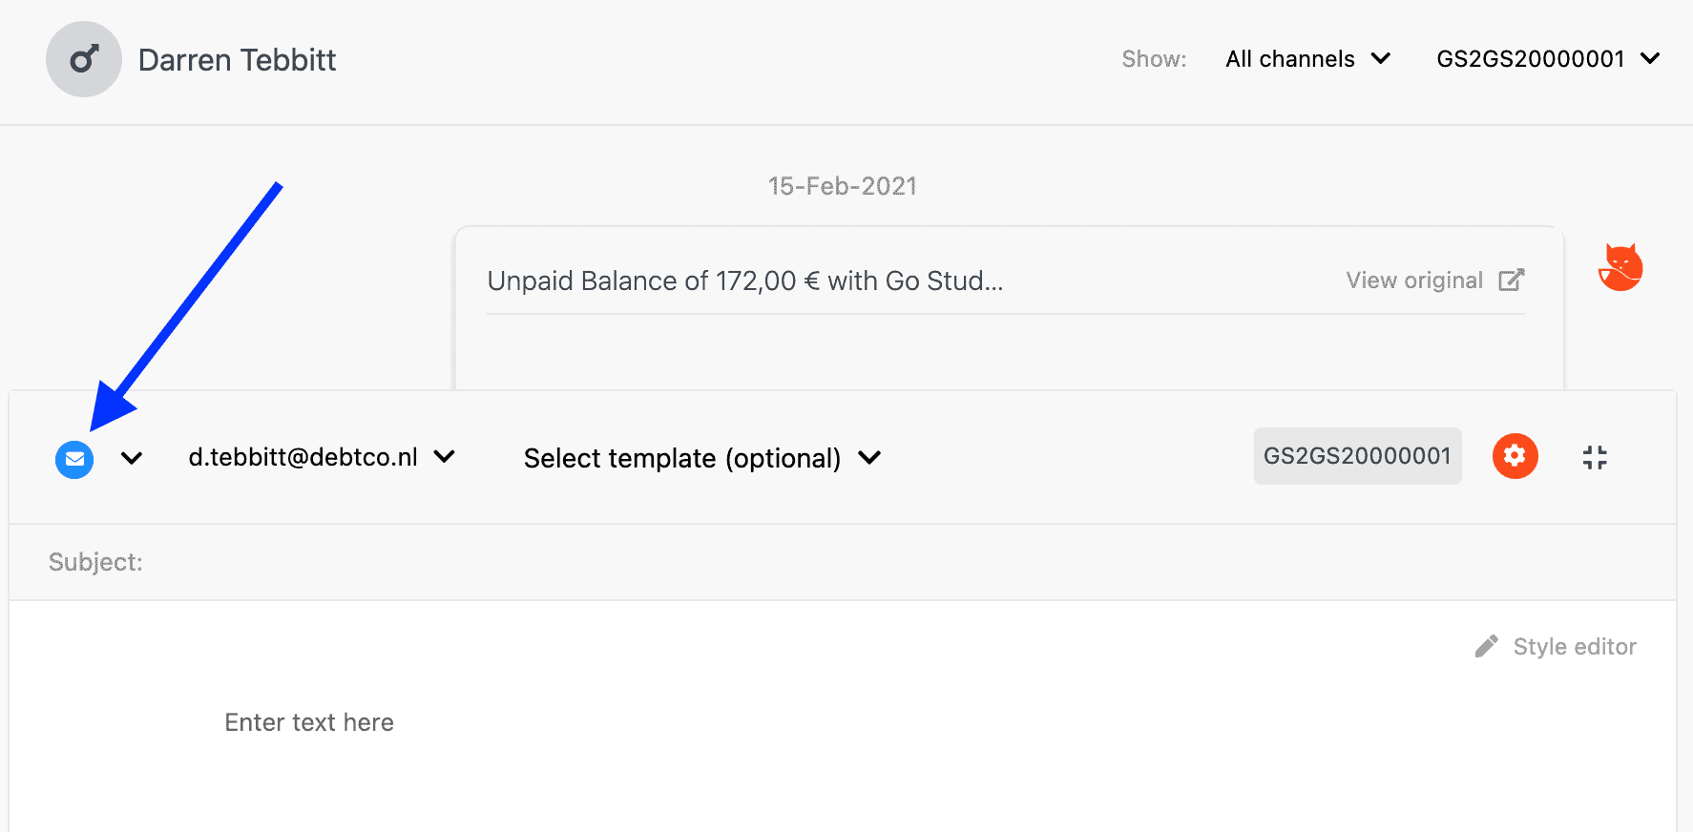The image size is (1693, 832).
Task: Click the Enter text here message body
Action: pos(309,722)
